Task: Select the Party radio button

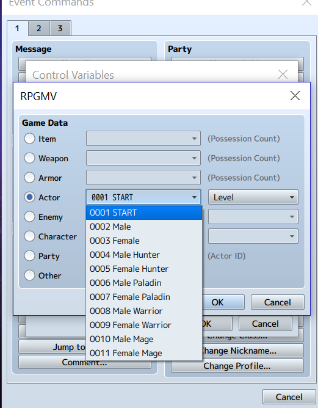Action: [x=29, y=255]
